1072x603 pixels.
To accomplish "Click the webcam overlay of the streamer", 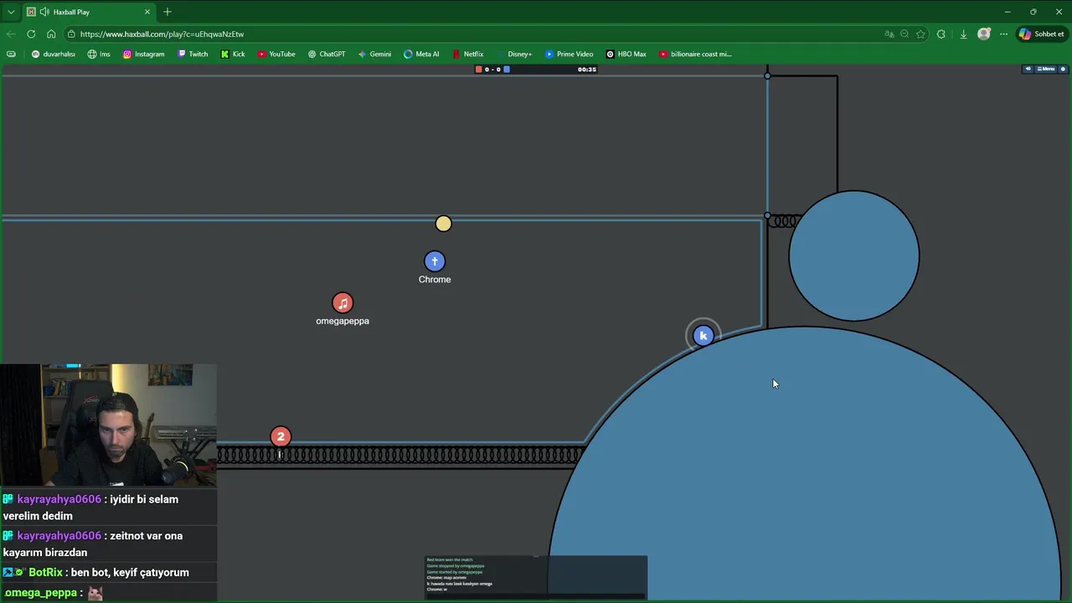I will (x=108, y=425).
